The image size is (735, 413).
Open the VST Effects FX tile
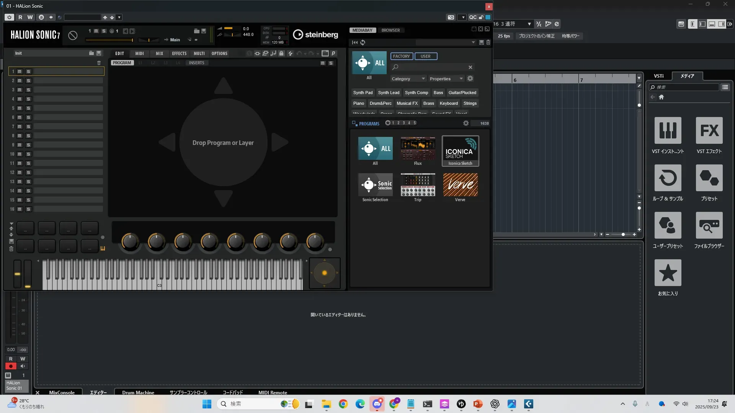point(709,130)
